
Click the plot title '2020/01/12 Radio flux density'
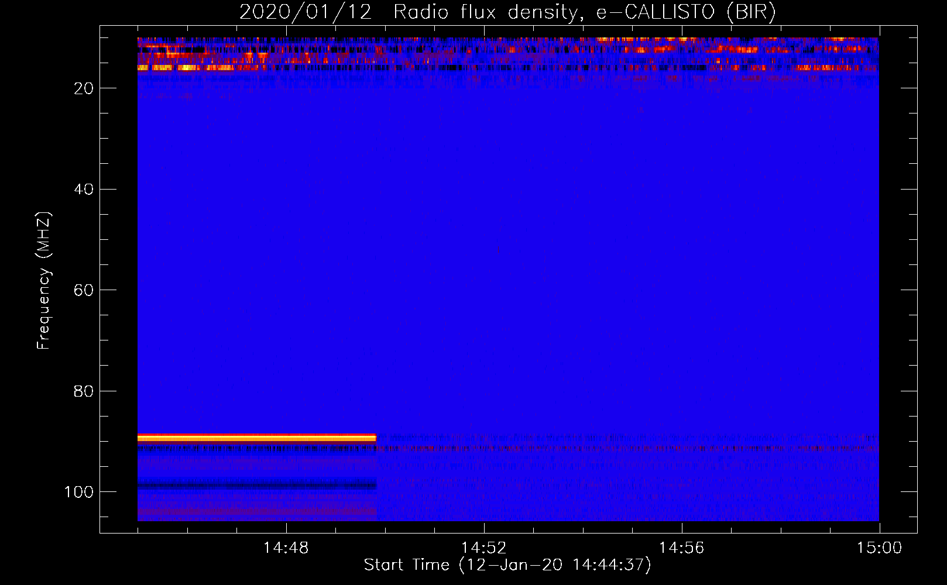click(507, 12)
